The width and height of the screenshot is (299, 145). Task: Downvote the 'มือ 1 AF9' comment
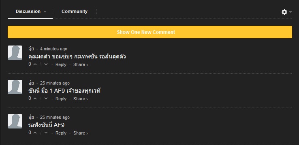tap(46, 99)
